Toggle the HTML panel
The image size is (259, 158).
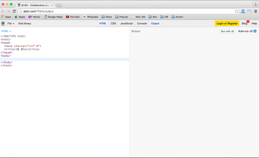tap(103, 23)
